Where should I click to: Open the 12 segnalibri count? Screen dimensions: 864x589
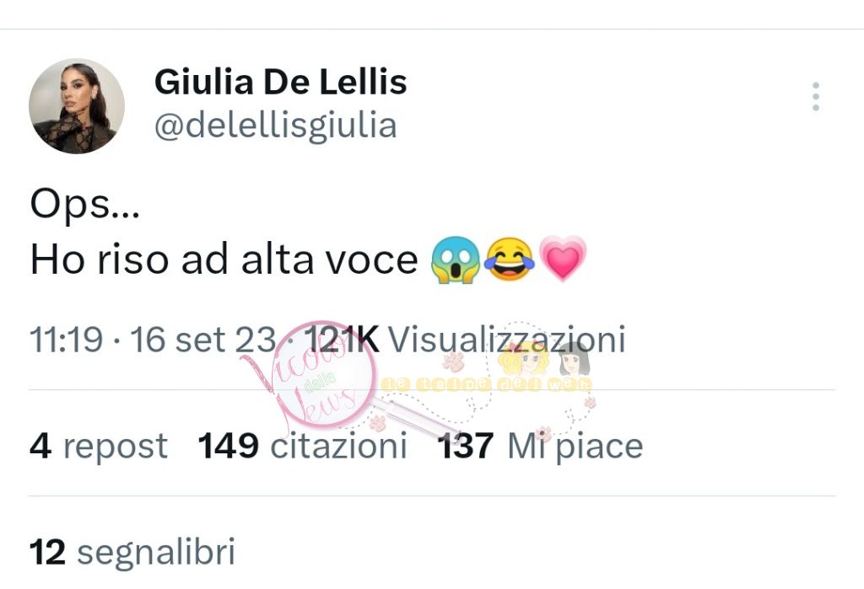coord(132,552)
